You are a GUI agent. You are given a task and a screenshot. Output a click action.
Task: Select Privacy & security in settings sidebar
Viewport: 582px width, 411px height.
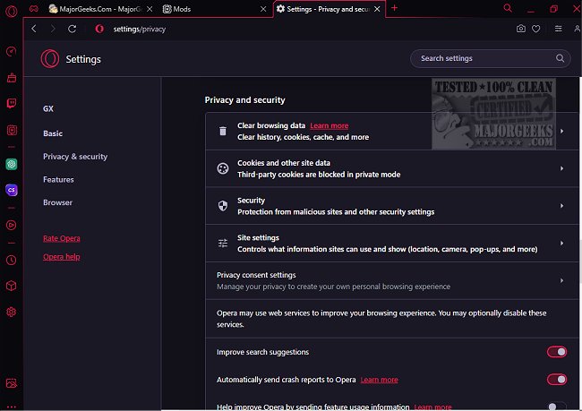75,157
